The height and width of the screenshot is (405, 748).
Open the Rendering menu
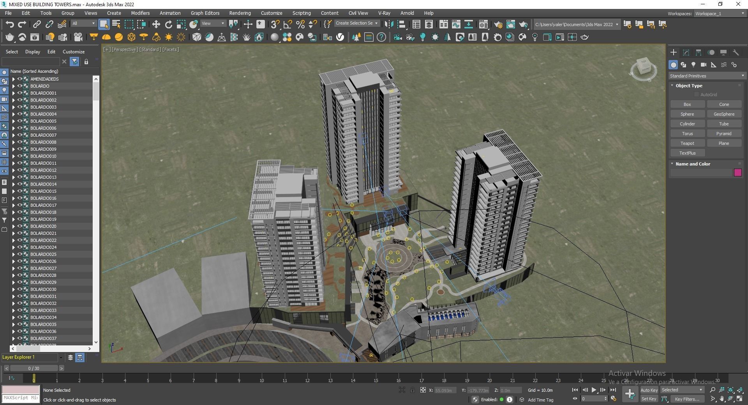tap(240, 13)
